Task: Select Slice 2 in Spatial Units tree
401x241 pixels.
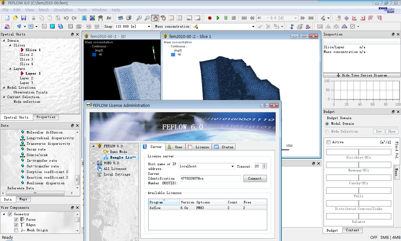Action: [26, 55]
